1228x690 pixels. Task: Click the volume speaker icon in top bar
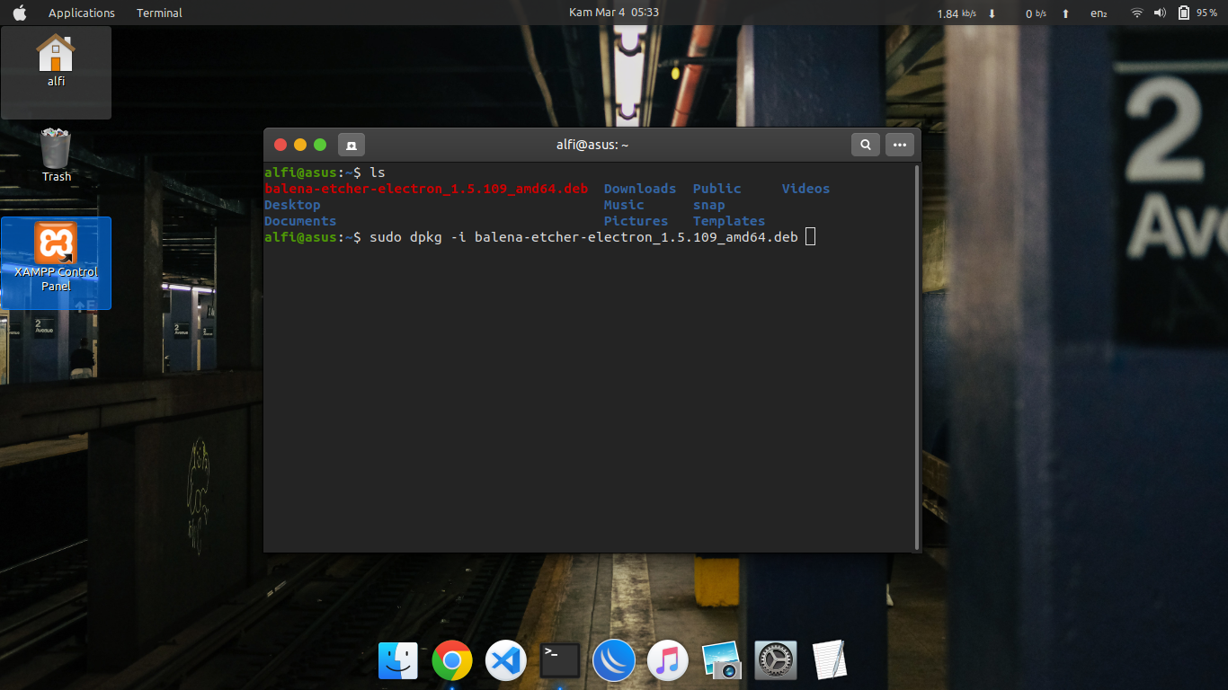tap(1160, 13)
